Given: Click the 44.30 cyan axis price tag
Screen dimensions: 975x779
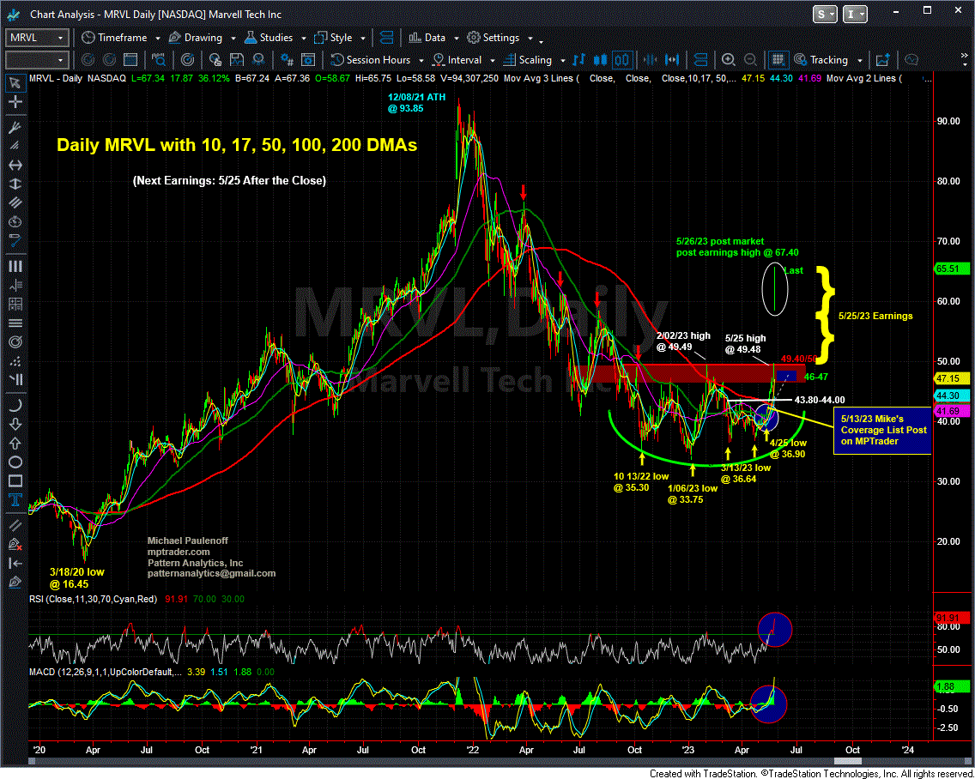Looking at the screenshot, I should click(951, 396).
